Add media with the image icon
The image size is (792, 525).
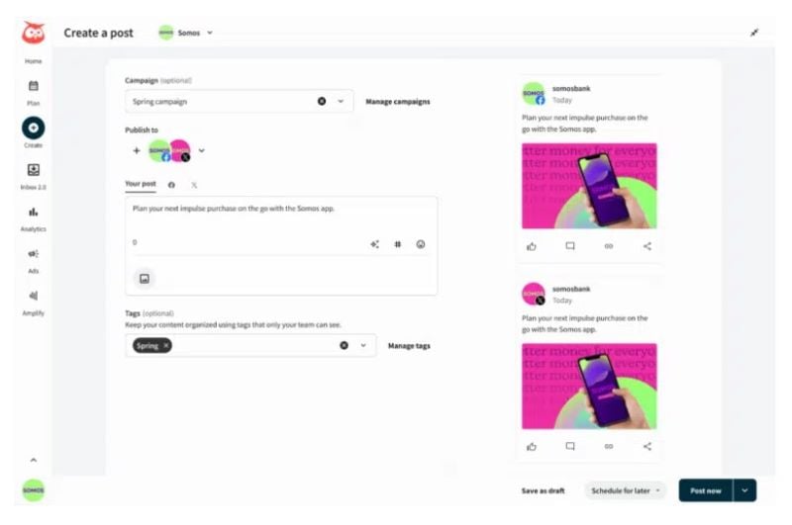(145, 279)
